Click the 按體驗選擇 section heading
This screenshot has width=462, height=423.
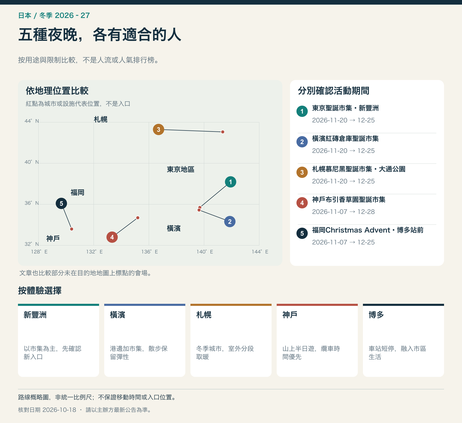[x=40, y=291]
